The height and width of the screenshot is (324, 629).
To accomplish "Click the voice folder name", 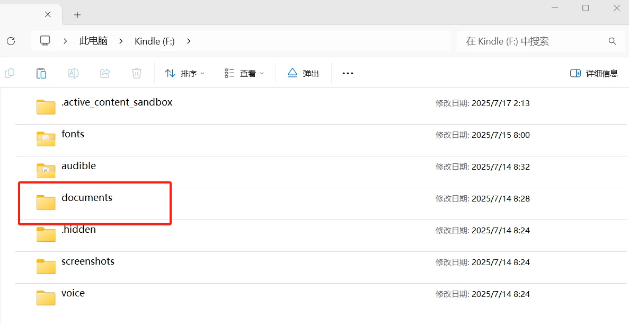I will [73, 293].
